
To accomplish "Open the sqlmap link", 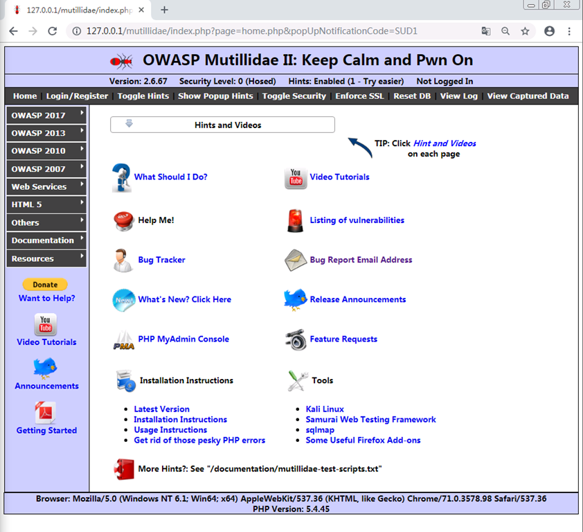I will [x=320, y=430].
